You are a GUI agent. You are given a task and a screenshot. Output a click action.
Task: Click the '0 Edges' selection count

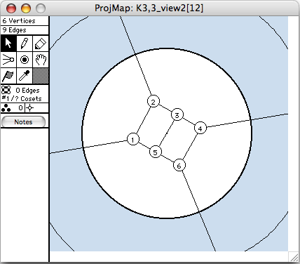27,91
